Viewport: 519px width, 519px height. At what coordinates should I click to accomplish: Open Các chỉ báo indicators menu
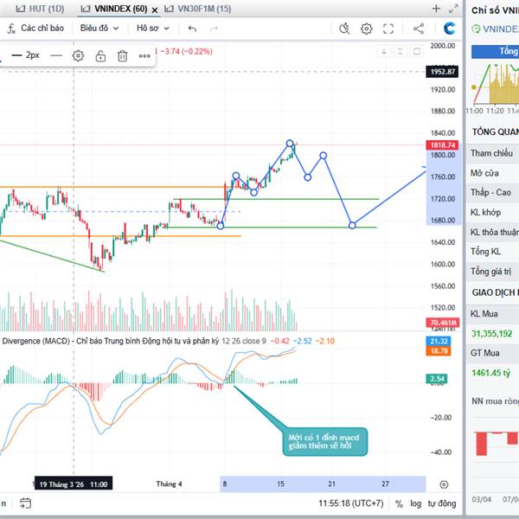pyautogui.click(x=35, y=29)
